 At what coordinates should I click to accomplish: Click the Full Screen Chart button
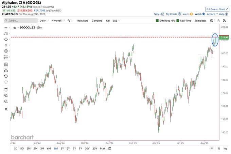coord(217,9)
